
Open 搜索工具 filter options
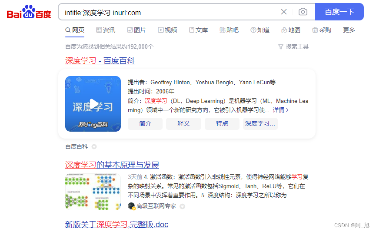(x=293, y=46)
